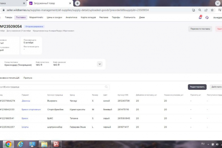The height and width of the screenshot is (148, 222).
Task: Open the Шорты item link
Action: point(25,127)
